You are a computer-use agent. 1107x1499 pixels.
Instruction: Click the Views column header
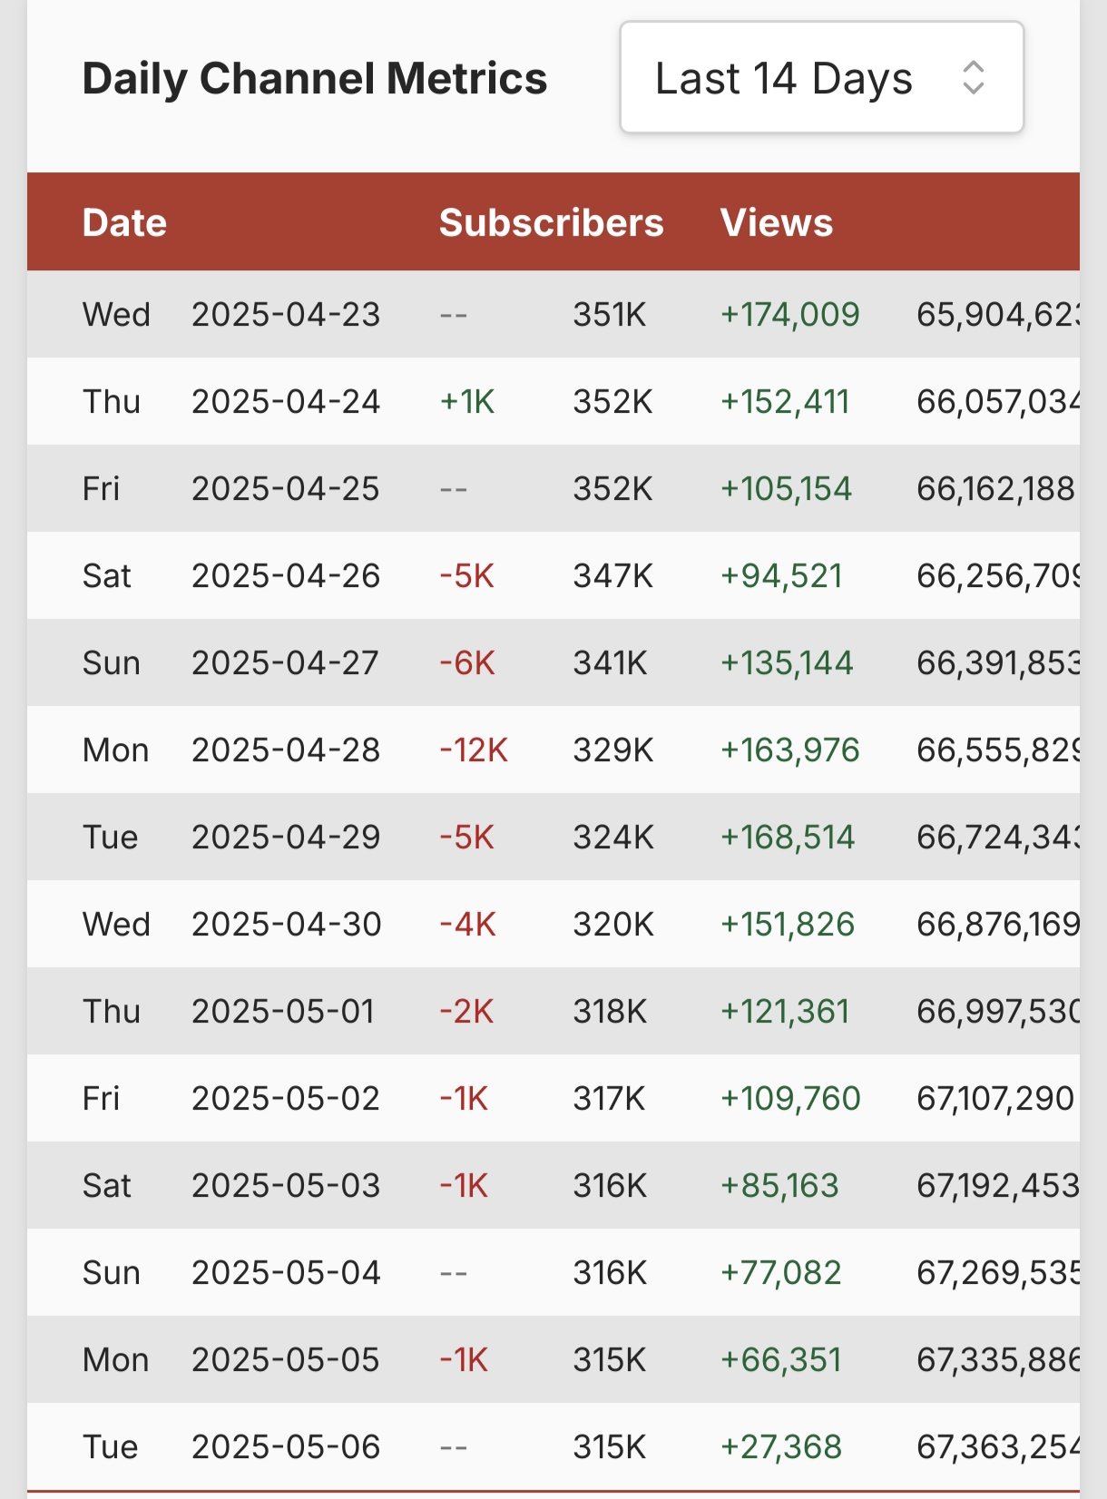click(777, 223)
